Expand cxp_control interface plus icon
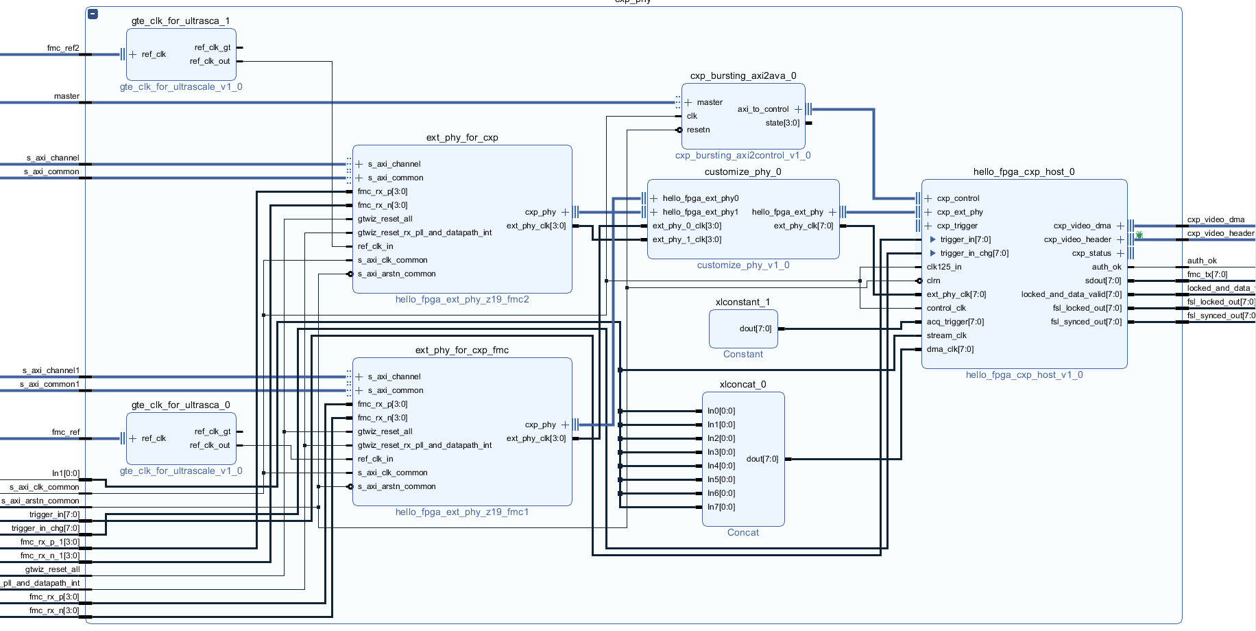The height and width of the screenshot is (631, 1256). (928, 198)
